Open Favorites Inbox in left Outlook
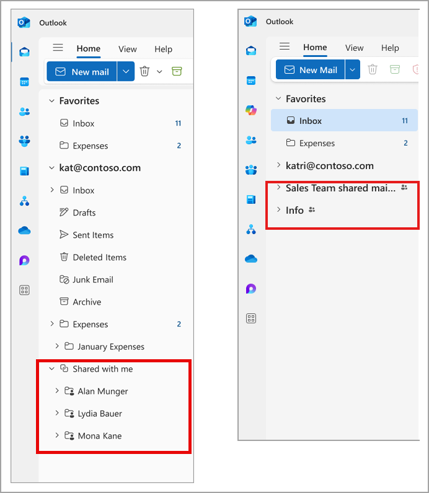Viewport: 429px width, 493px height. click(115, 123)
